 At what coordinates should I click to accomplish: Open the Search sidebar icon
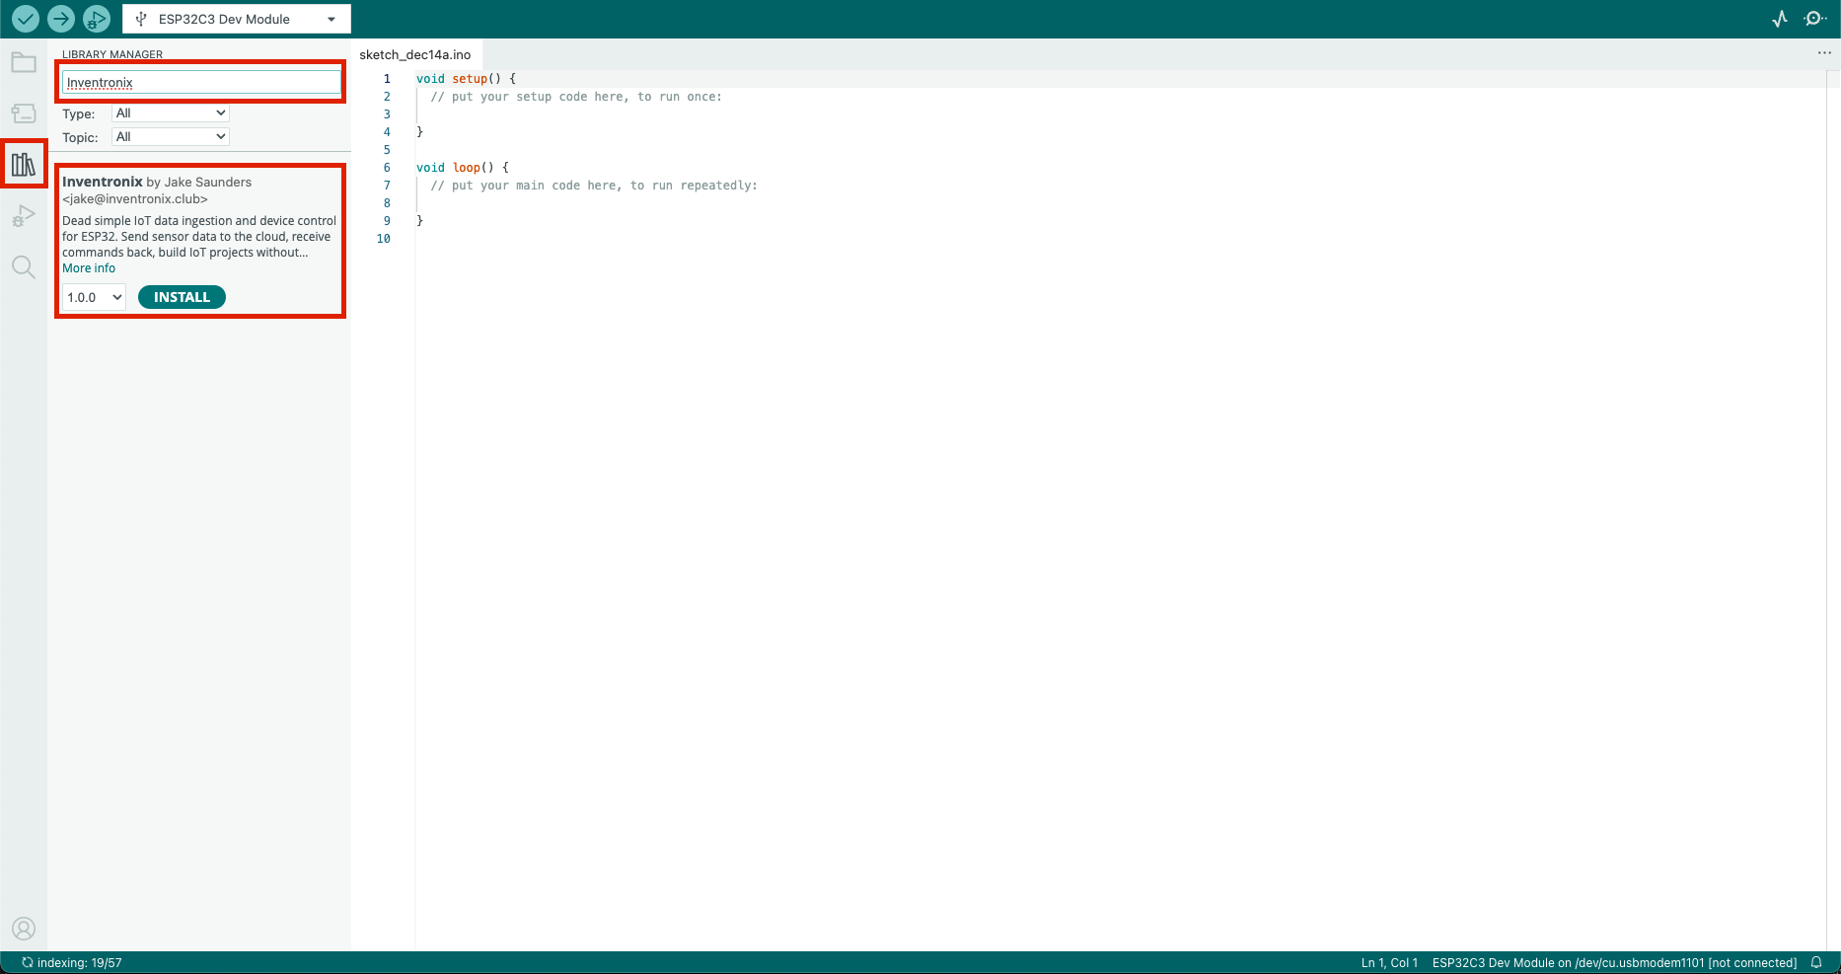[23, 266]
